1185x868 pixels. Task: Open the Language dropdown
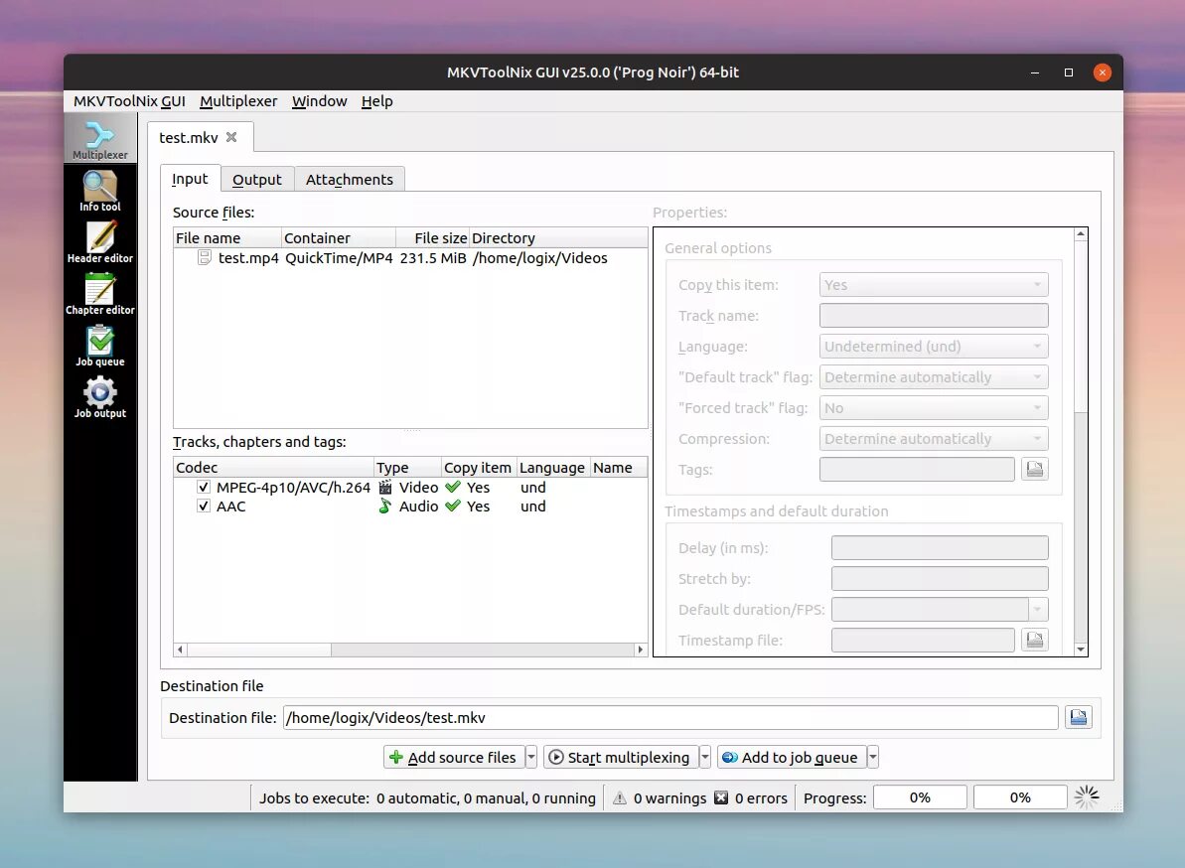[x=934, y=346]
